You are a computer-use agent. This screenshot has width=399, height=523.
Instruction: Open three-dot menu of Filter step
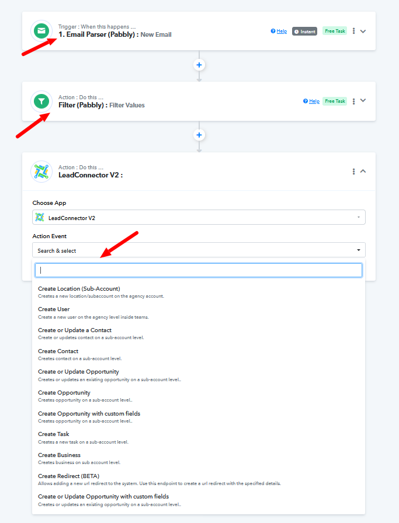tap(353, 101)
